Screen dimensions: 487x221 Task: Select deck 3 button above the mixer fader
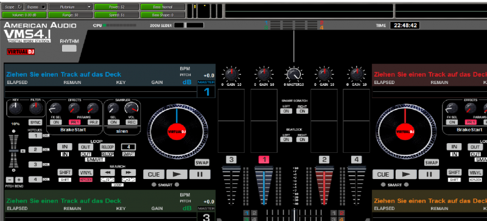[231, 160]
